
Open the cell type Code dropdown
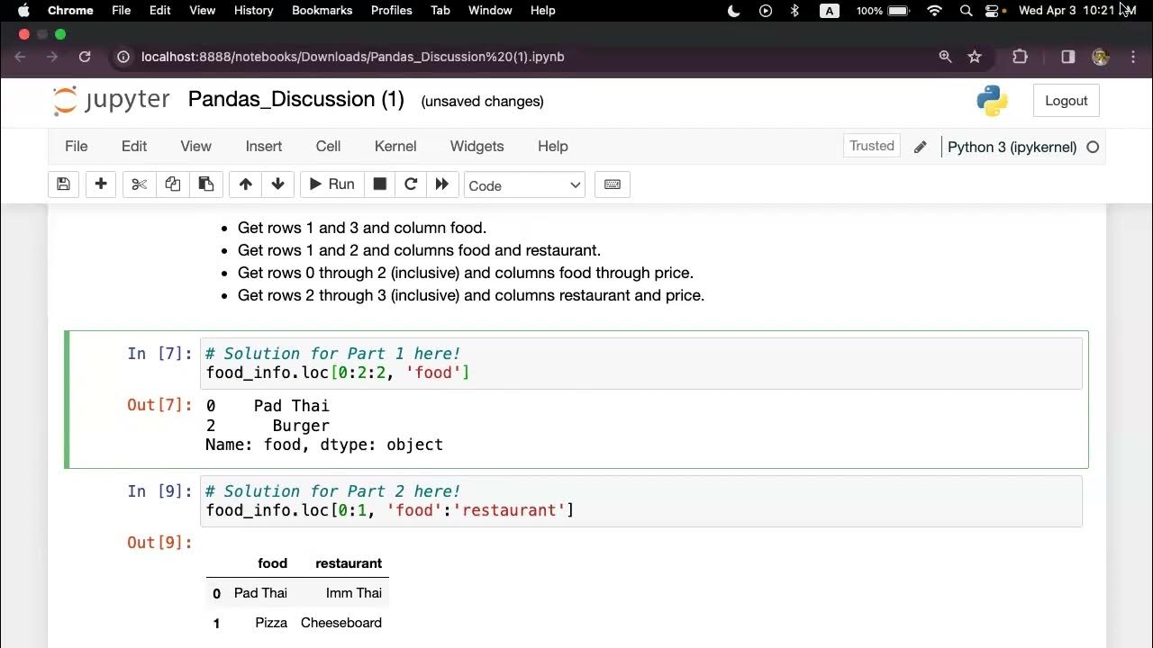point(524,185)
